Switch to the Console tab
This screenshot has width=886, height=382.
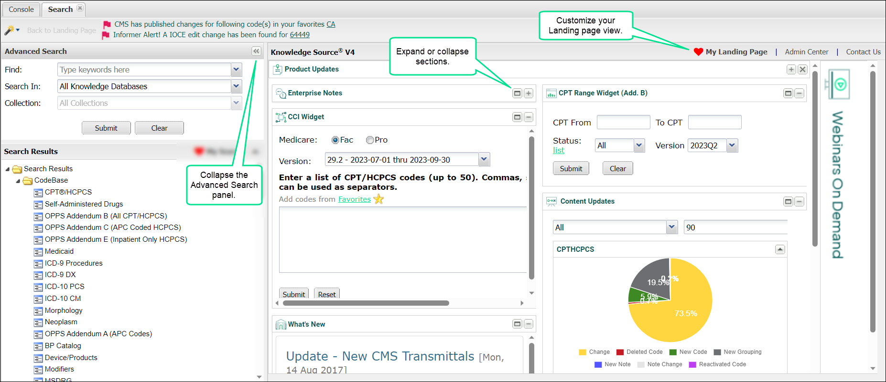pos(21,10)
